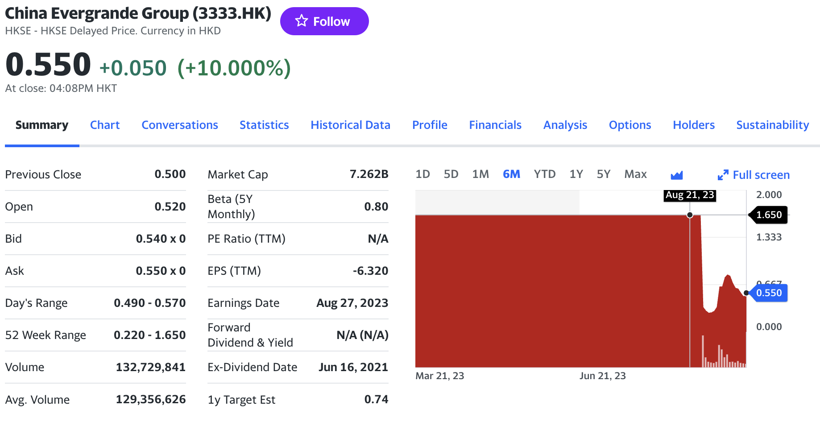This screenshot has height=430, width=820.
Task: Select the 1M chart range
Action: point(480,174)
